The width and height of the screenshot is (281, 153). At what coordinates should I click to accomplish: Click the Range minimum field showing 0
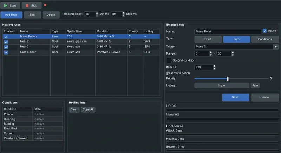(x=202, y=53)
